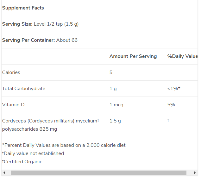Click the <1%* daily value cell

[174, 89]
